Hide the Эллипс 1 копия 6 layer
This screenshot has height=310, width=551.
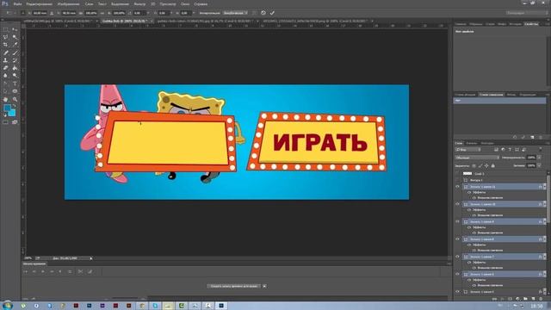pos(457,274)
